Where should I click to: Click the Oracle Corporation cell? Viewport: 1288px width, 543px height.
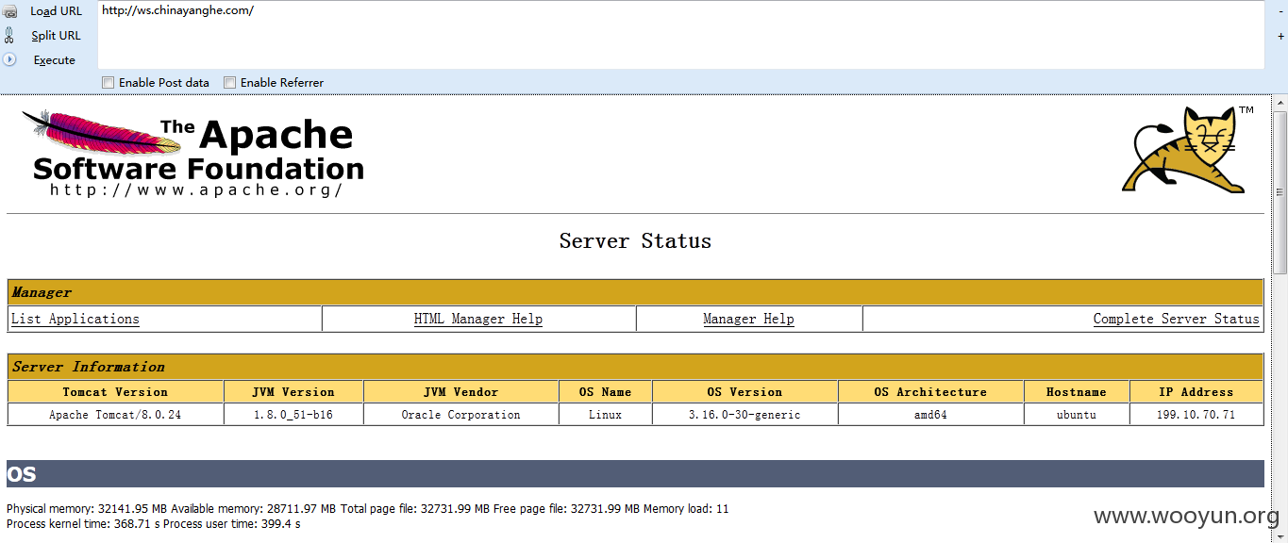460,415
